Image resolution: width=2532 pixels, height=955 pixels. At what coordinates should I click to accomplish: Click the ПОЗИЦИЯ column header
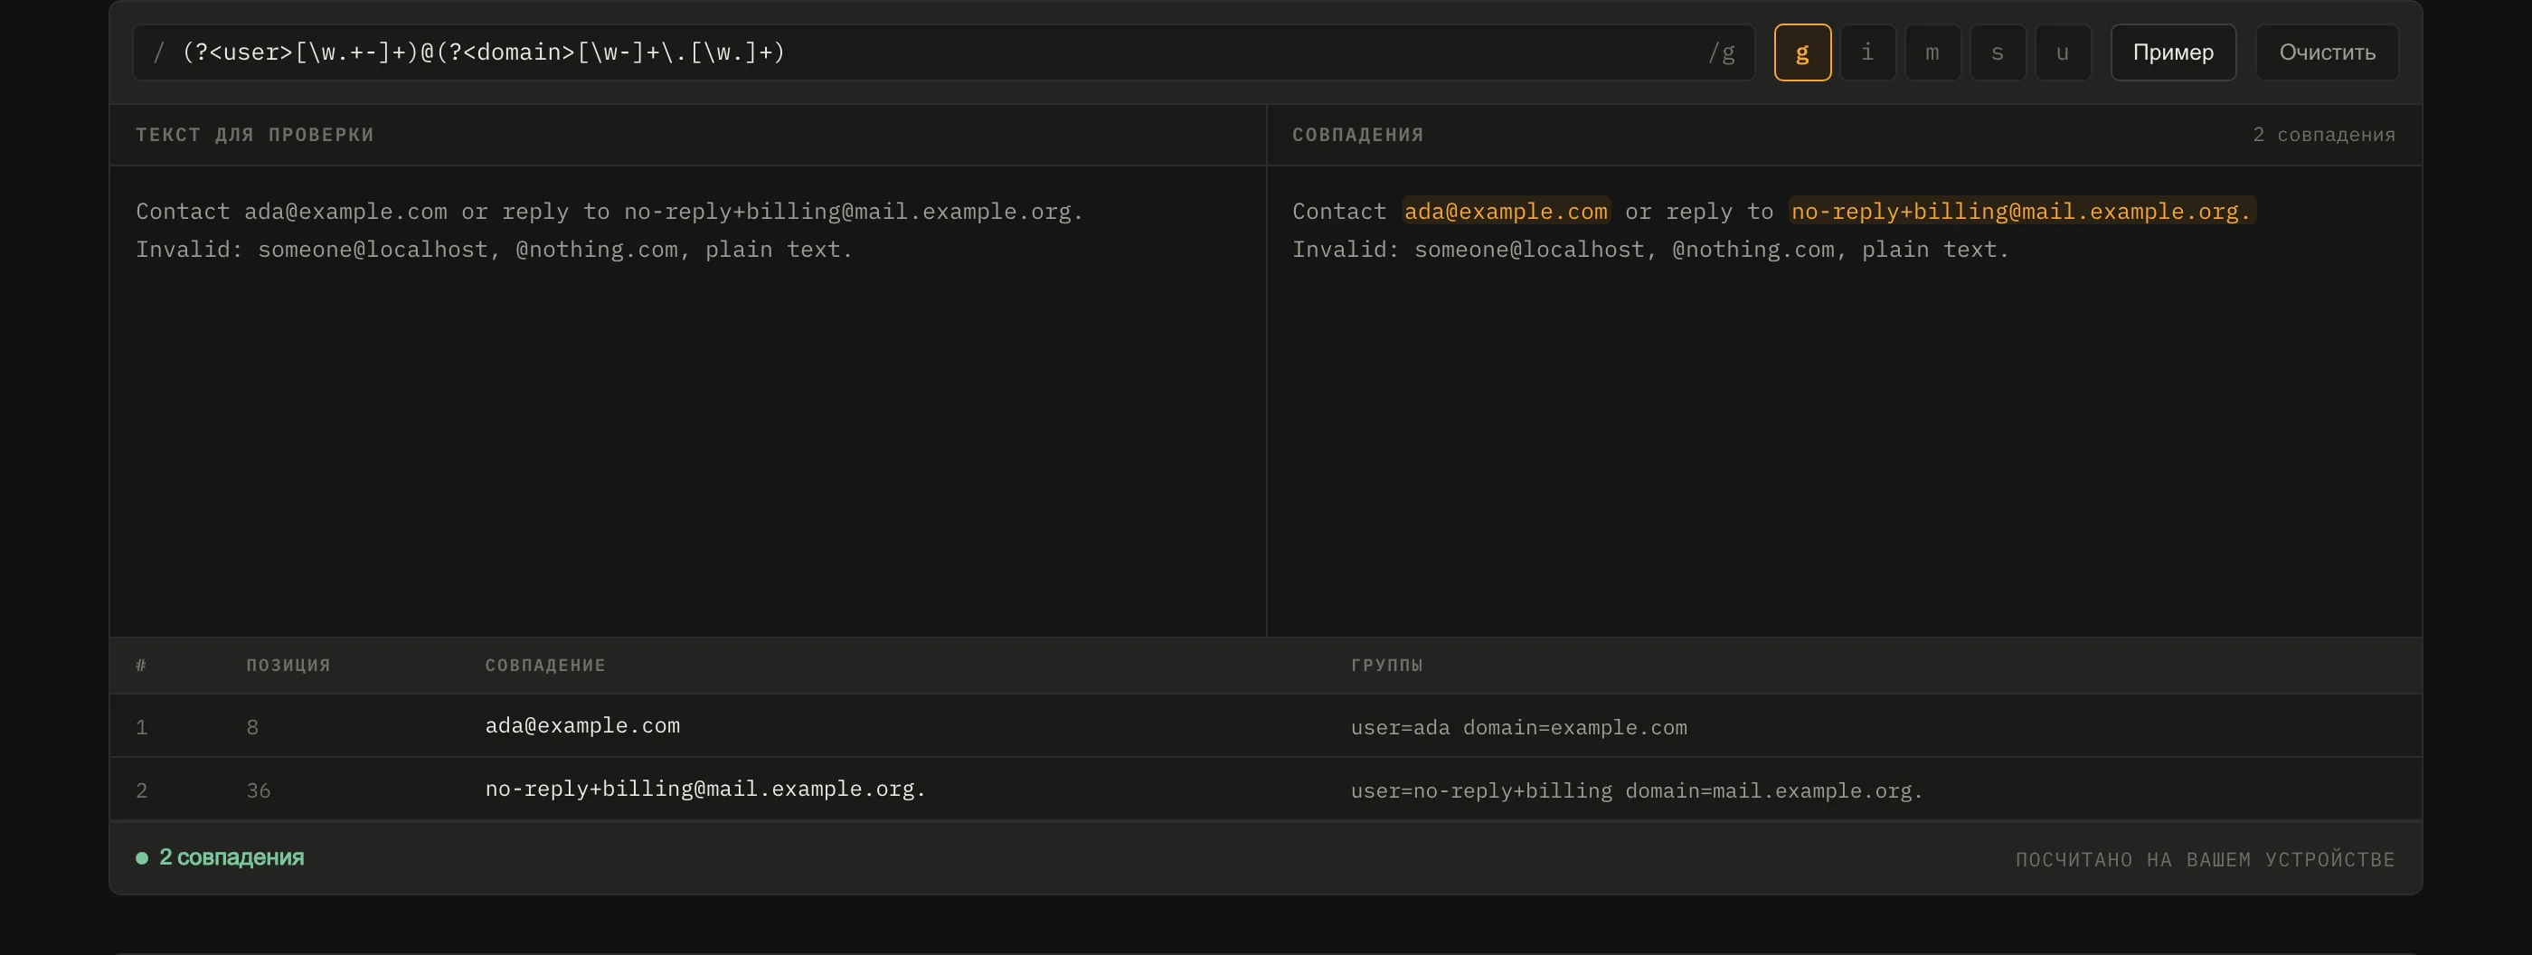288,666
